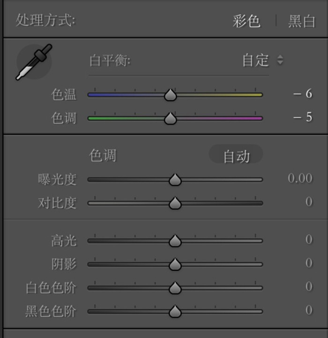The image size is (328, 338).
Task: Click the 白色色阶 slider handle
Action: (x=175, y=288)
